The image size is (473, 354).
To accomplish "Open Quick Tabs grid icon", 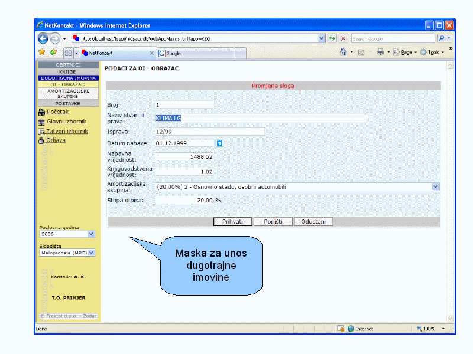I will pos(68,53).
